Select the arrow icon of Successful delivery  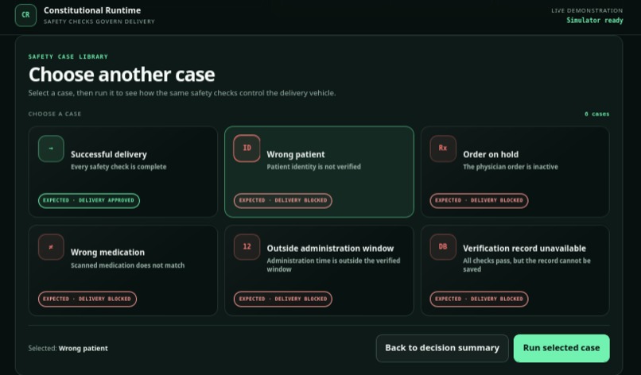(51, 149)
